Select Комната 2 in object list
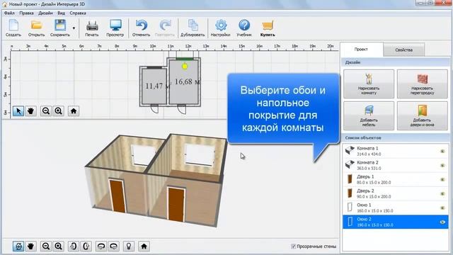This screenshot has width=453, height=255. coord(396,165)
